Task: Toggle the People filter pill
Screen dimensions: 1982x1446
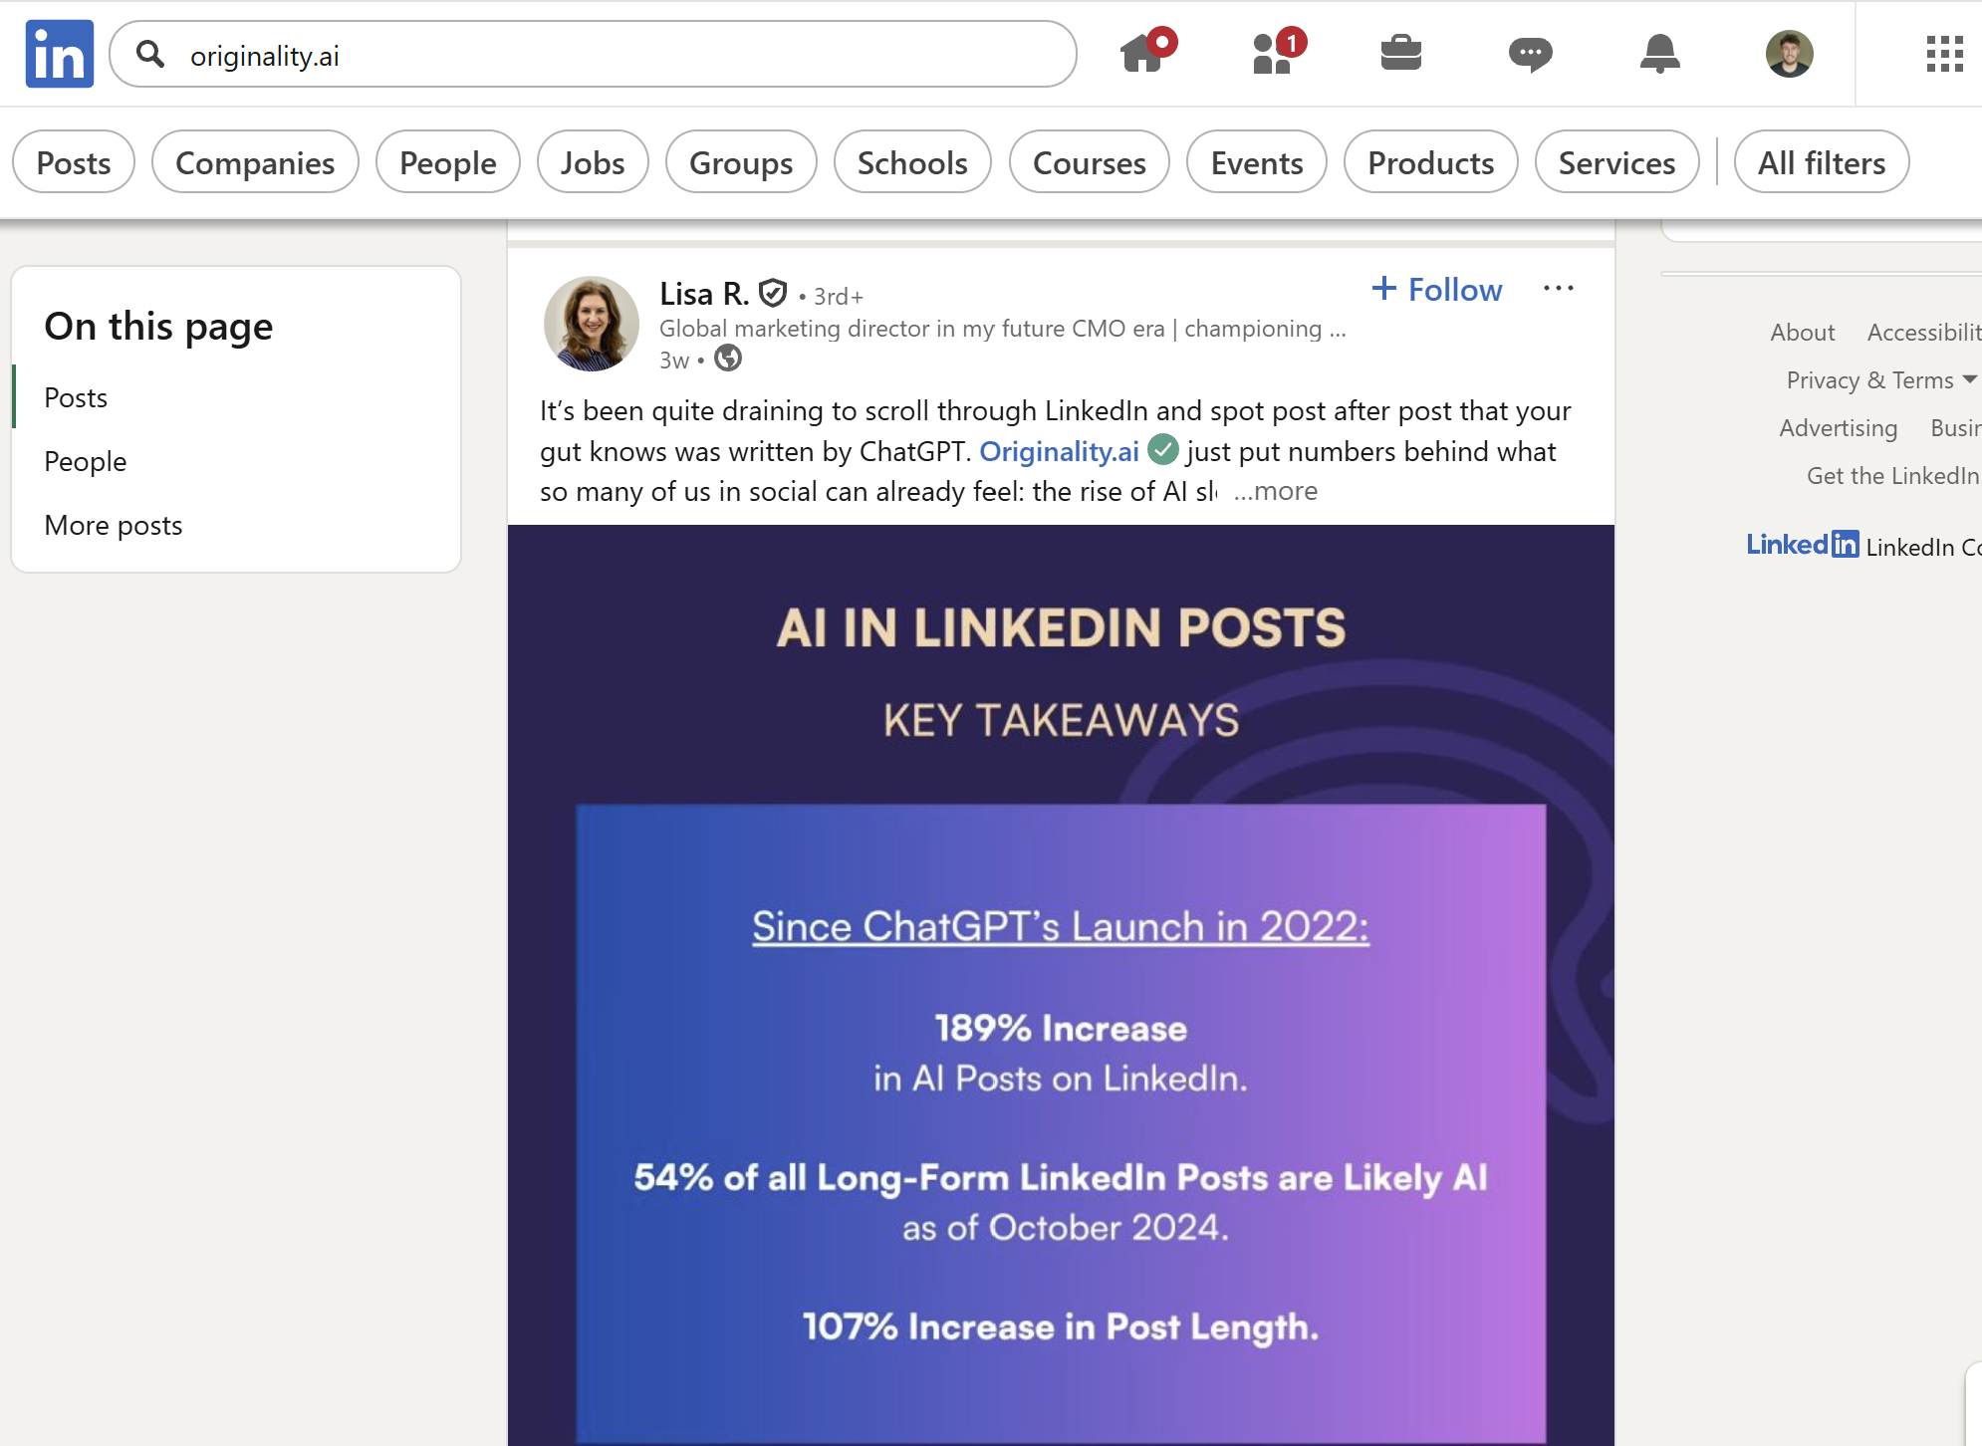Action: pos(447,162)
